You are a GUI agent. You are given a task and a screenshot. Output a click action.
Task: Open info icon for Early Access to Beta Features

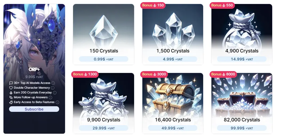pos(57,102)
